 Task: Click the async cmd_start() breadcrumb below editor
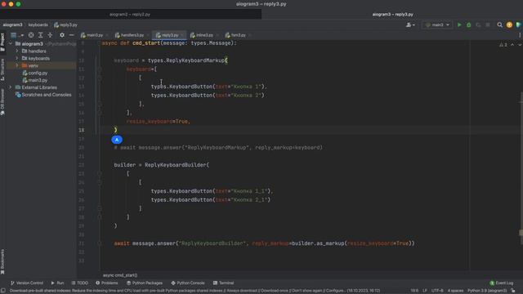coord(120,275)
